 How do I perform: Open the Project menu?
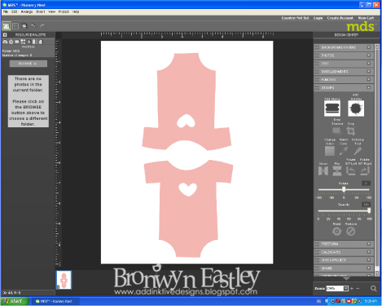pyautogui.click(x=64, y=11)
